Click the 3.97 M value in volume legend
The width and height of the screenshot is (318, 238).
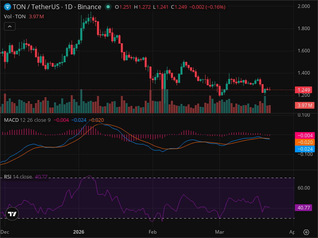(x=36, y=17)
